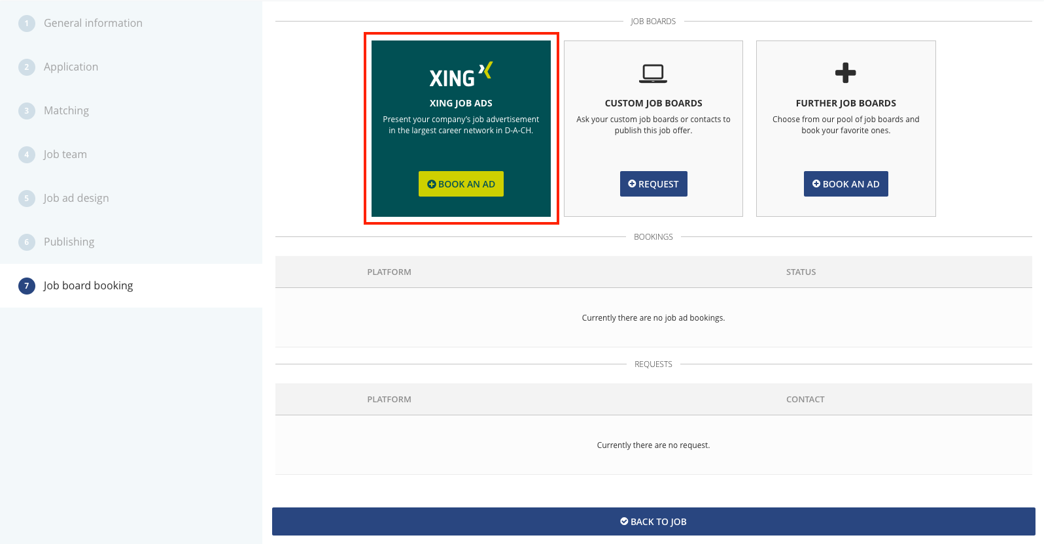The width and height of the screenshot is (1044, 544).
Task: Click 'Ask your custom job boards' description
Action: [653, 125]
